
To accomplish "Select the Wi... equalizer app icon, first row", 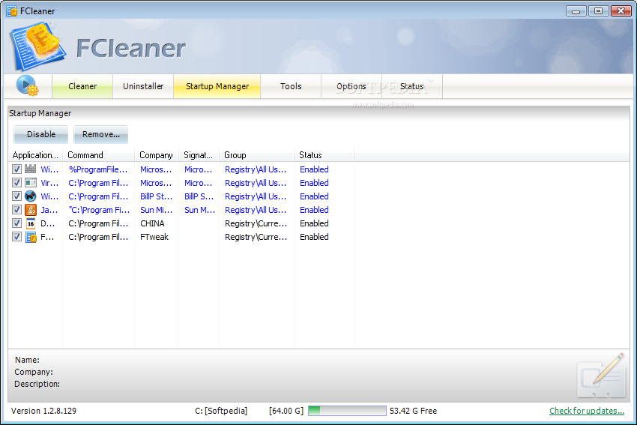I will point(31,169).
